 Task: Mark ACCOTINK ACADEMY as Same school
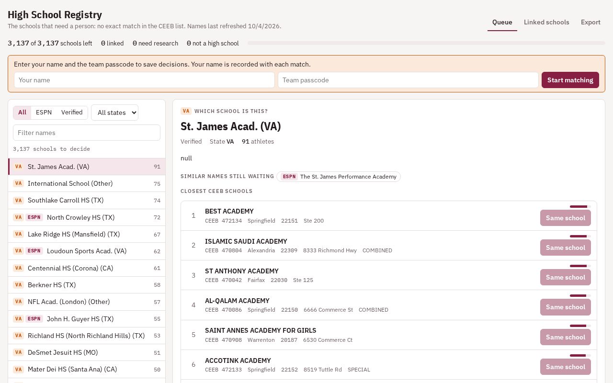tap(566, 367)
